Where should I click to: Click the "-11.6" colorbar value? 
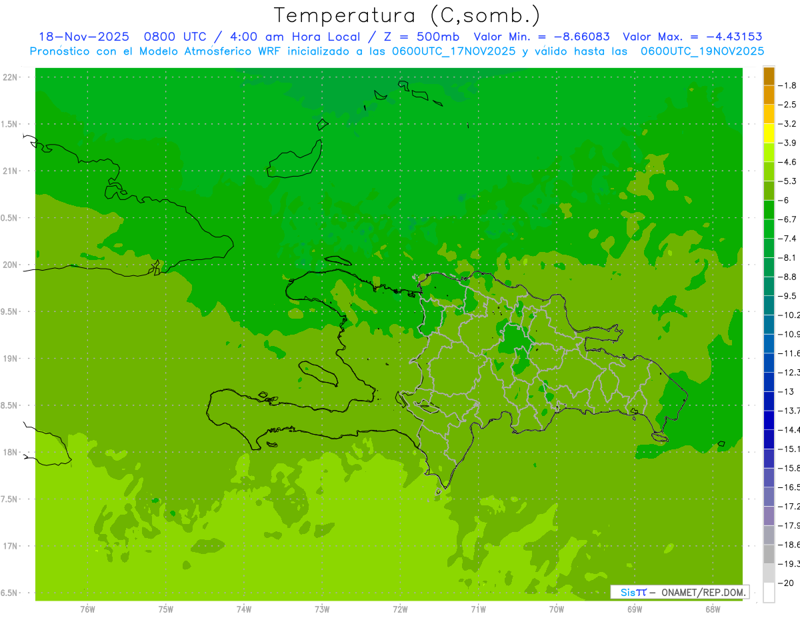tap(789, 353)
